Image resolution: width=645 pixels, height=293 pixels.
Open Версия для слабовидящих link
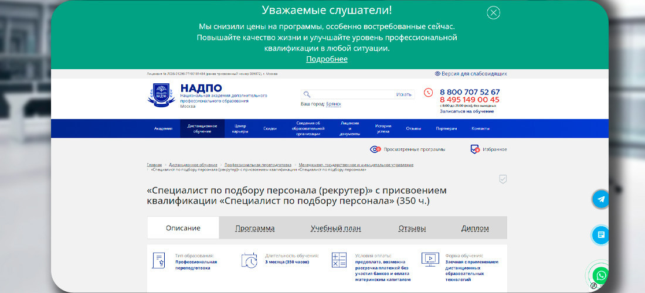[474, 74]
